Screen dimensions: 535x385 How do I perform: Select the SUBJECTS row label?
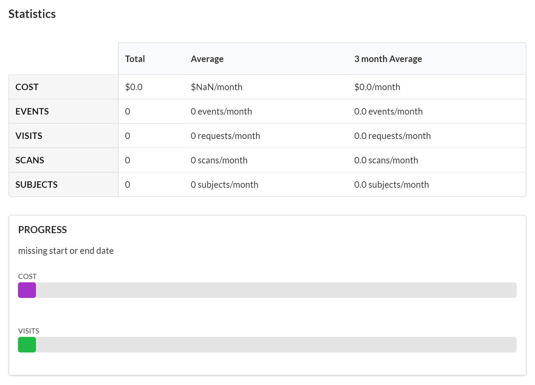(x=36, y=185)
